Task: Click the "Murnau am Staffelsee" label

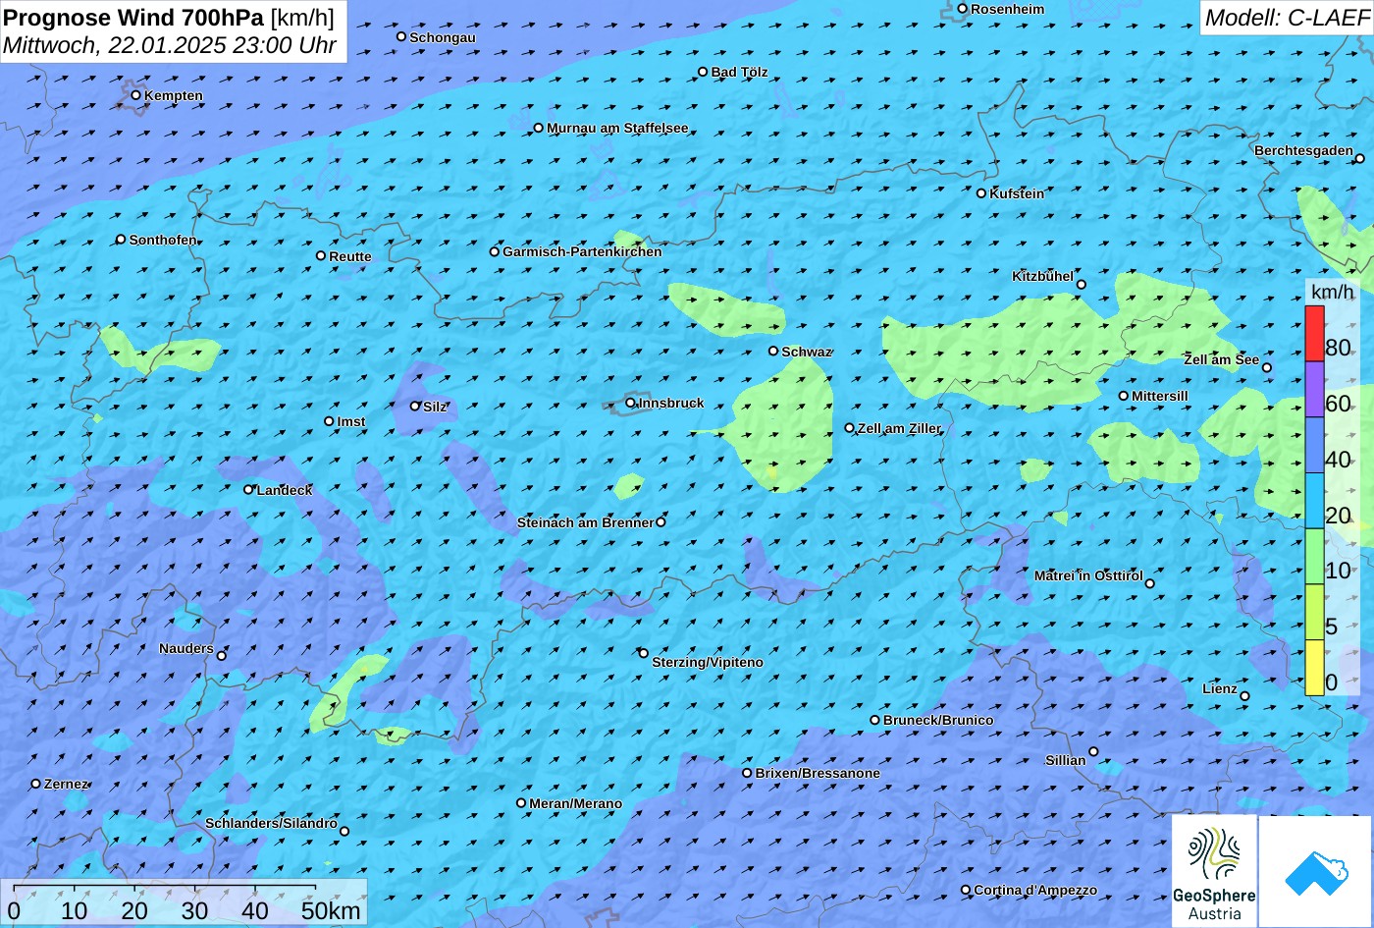Action: pyautogui.click(x=617, y=128)
